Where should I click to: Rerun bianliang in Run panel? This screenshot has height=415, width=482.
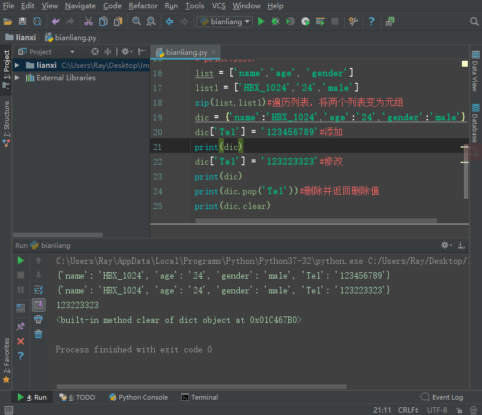point(21,261)
